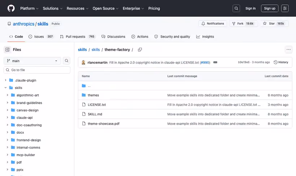This screenshot has width=296, height=176.
Task: Collapse the skills folder tree chevron
Action: point(6,88)
